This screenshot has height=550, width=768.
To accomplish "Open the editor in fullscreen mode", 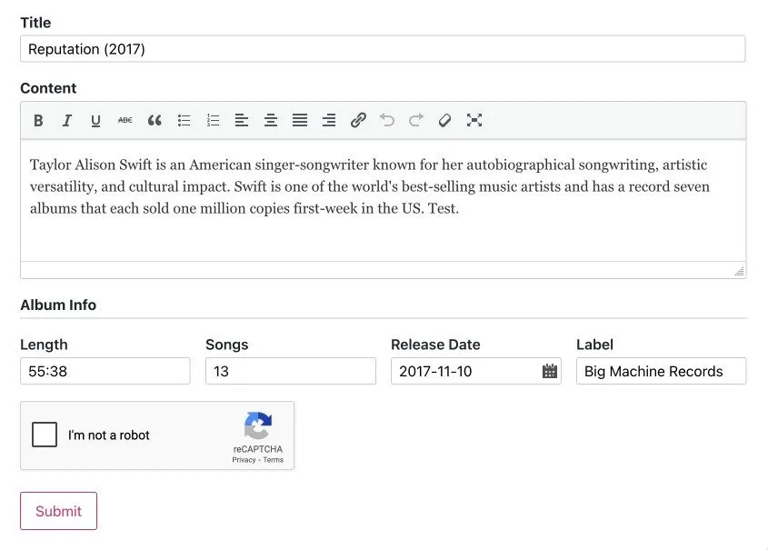I will [x=474, y=120].
